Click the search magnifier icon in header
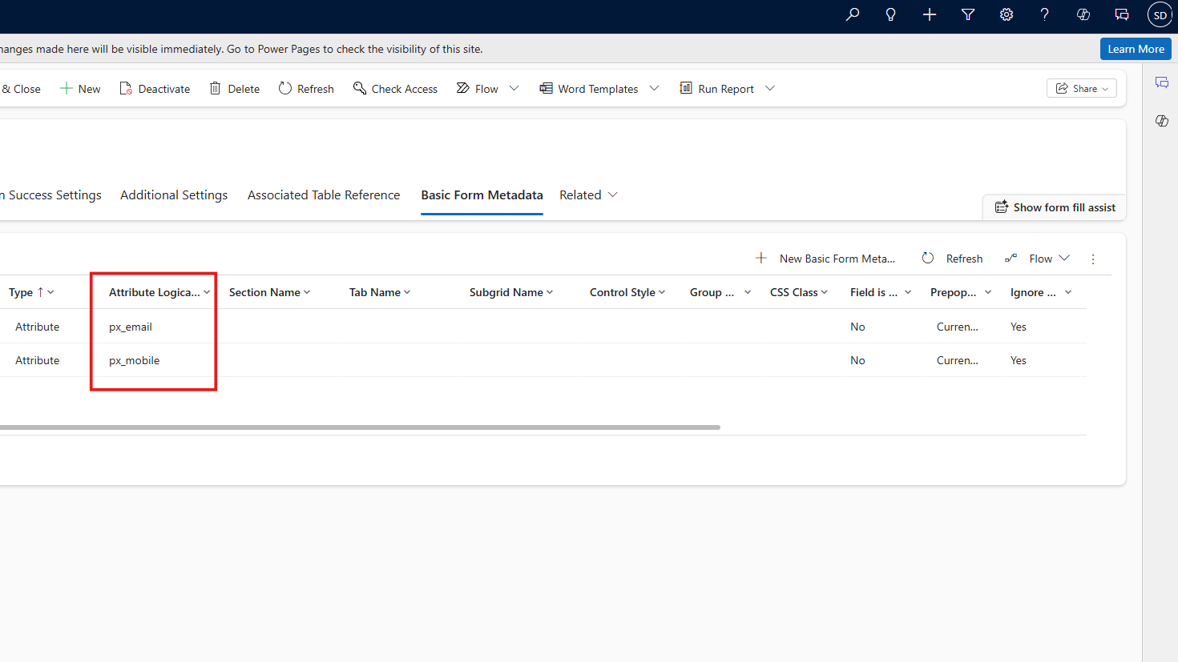The image size is (1178, 662). tap(853, 14)
